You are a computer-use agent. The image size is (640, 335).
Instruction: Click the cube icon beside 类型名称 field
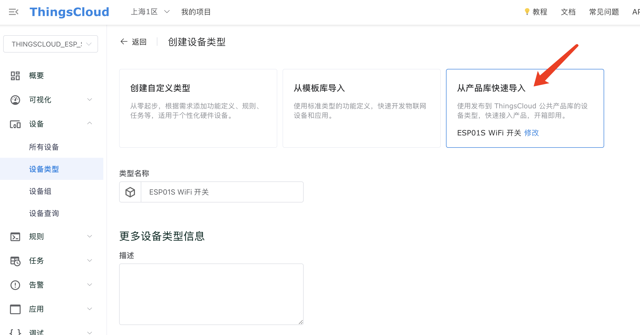point(130,192)
